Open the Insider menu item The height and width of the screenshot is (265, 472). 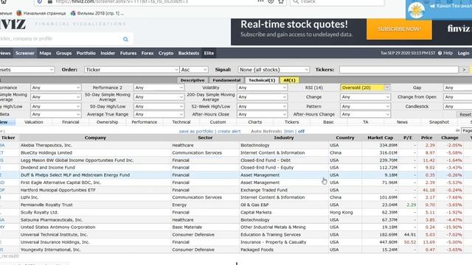pyautogui.click(x=108, y=53)
